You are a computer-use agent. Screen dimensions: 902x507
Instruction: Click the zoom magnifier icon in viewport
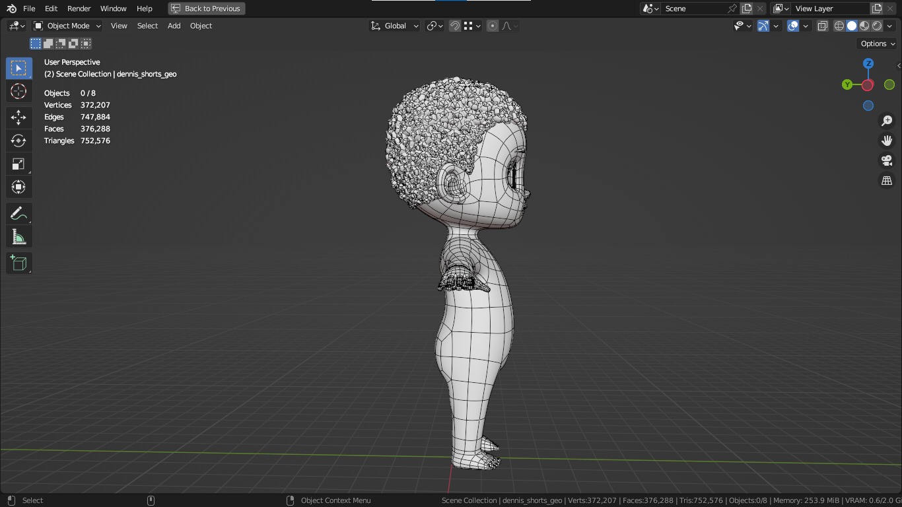887,121
